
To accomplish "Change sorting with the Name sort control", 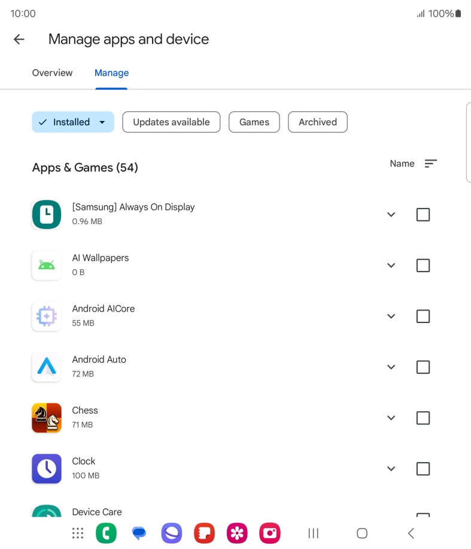I will click(413, 163).
